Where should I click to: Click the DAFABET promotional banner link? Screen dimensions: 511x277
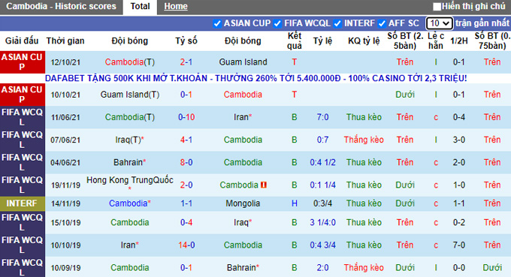pyautogui.click(x=255, y=78)
